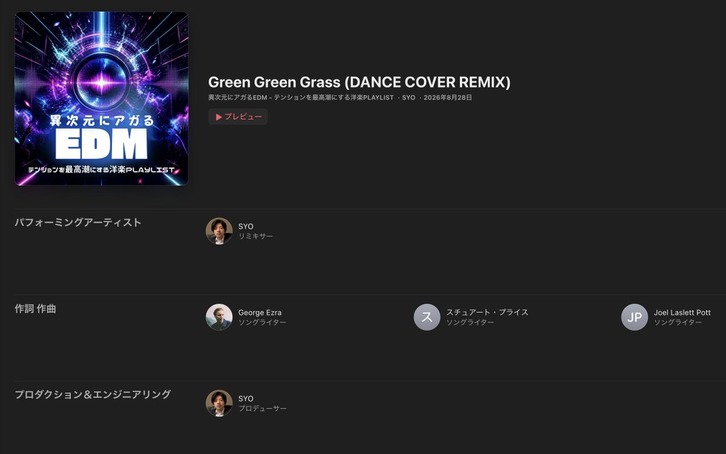This screenshot has width=726, height=454.
Task: Click ソングライター label under Joel Laslett Pott
Action: (678, 322)
